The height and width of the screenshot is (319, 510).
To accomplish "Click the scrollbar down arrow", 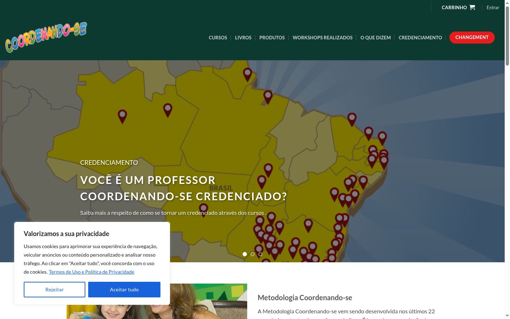I will click(x=507, y=316).
